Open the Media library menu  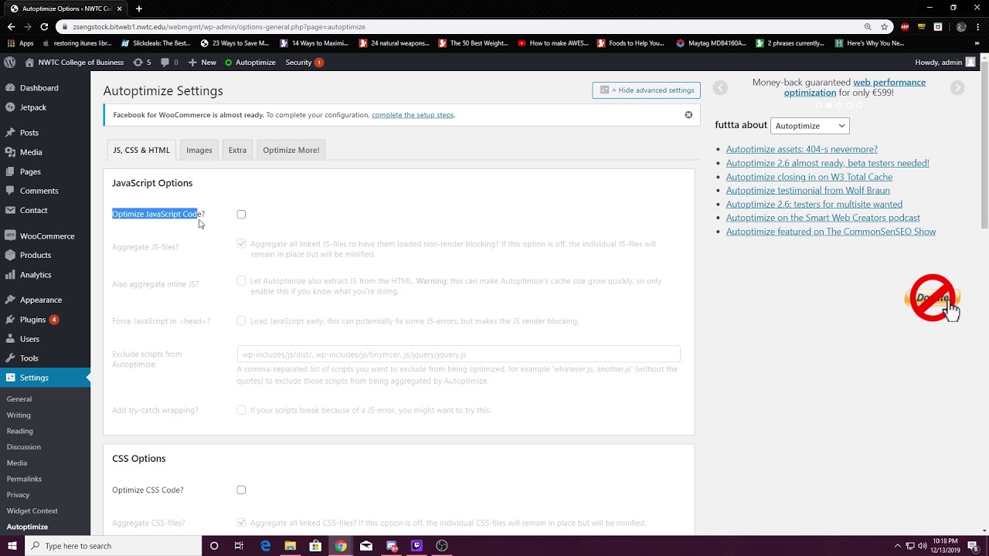click(31, 152)
